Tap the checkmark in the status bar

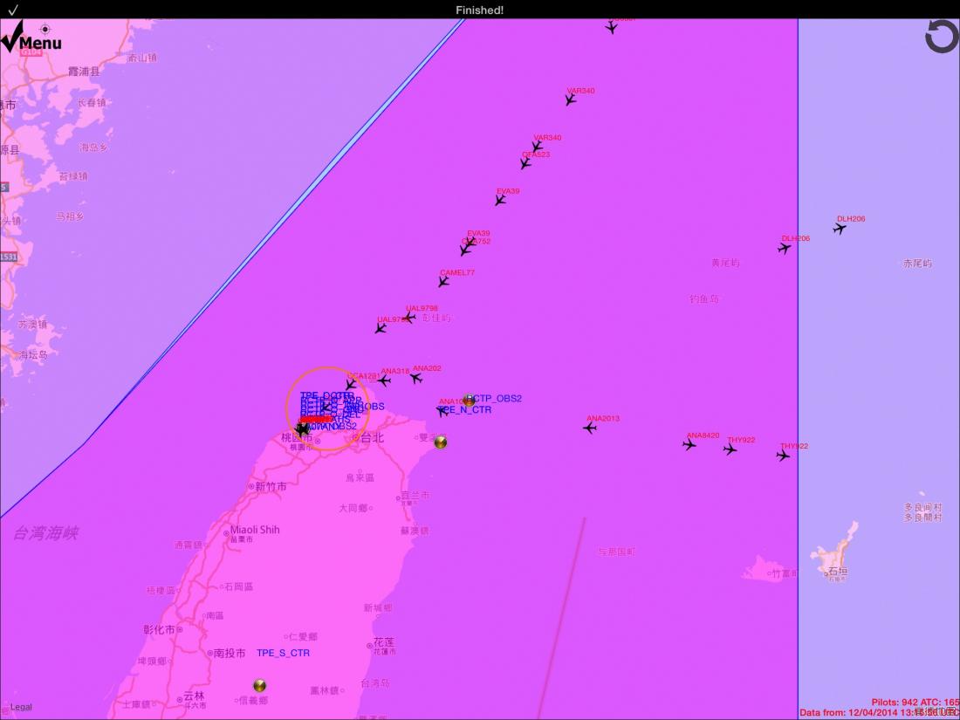[x=13, y=10]
